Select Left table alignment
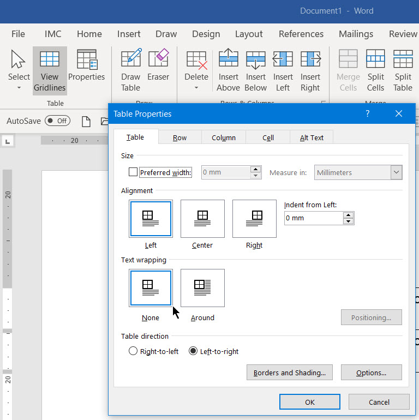Image resolution: width=419 pixels, height=420 pixels. [x=151, y=219]
